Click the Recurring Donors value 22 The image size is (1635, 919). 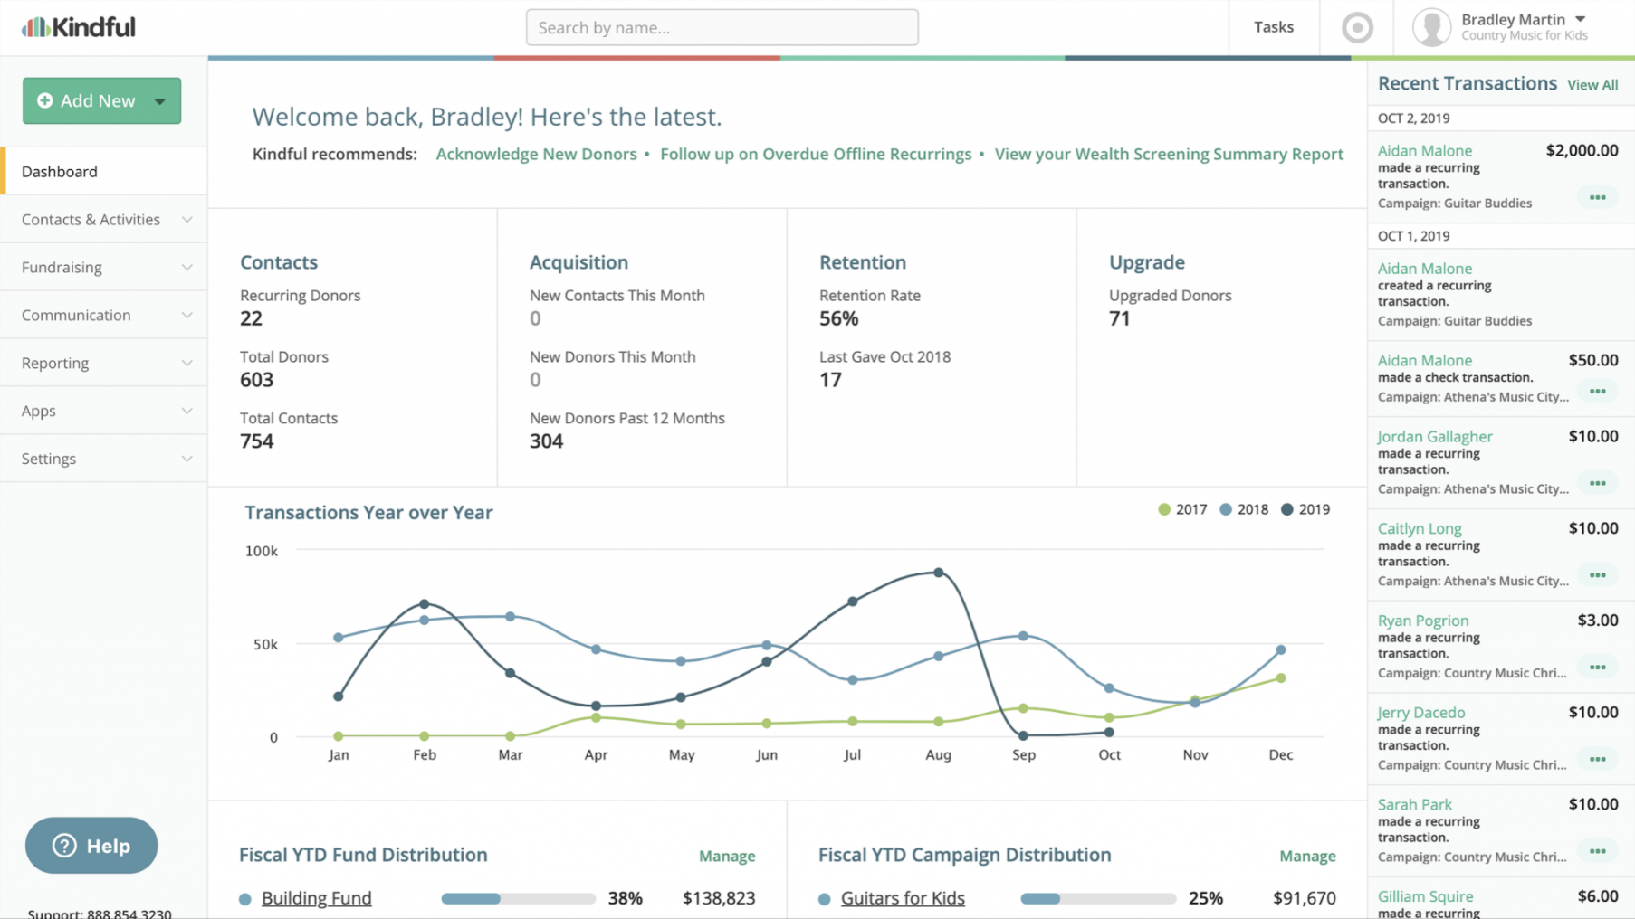[251, 318]
